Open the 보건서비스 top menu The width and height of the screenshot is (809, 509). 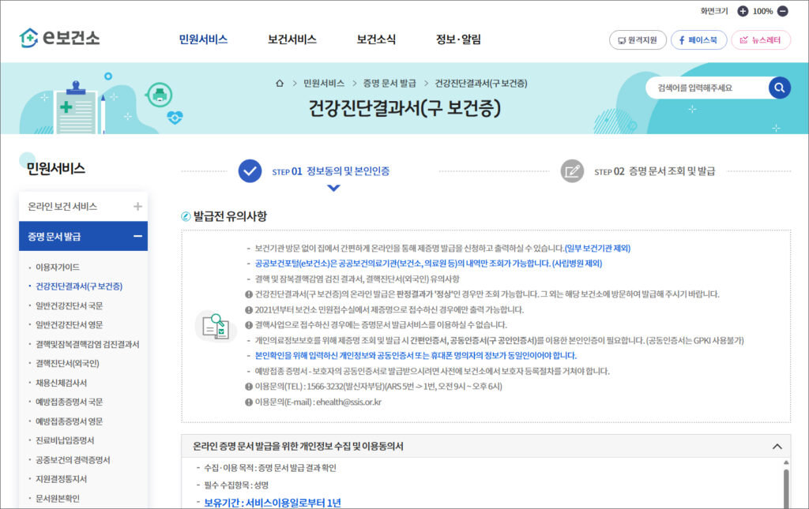tap(292, 39)
